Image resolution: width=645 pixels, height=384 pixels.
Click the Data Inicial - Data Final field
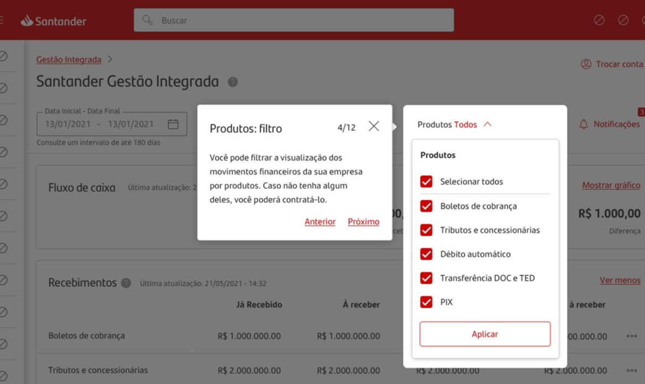[x=112, y=124]
